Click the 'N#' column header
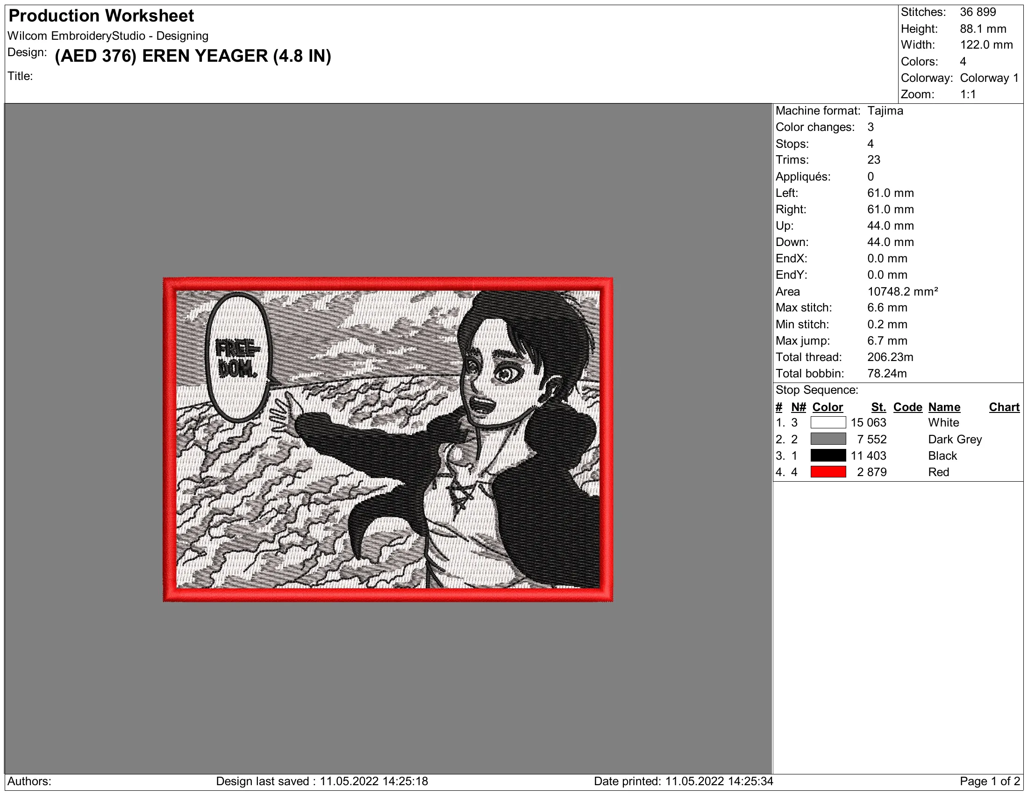Screen dimensions: 1028x795 [798, 407]
